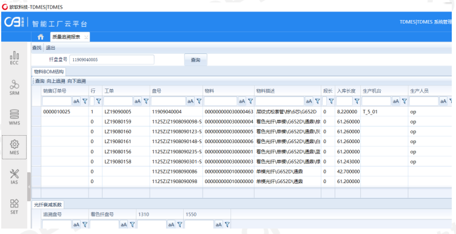Open the SET module in sidebar

pos(15,206)
